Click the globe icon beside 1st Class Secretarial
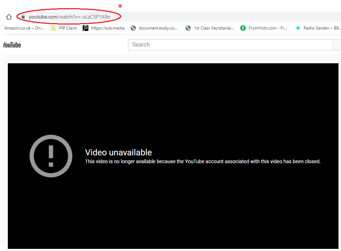The height and width of the screenshot is (251, 341). (188, 28)
